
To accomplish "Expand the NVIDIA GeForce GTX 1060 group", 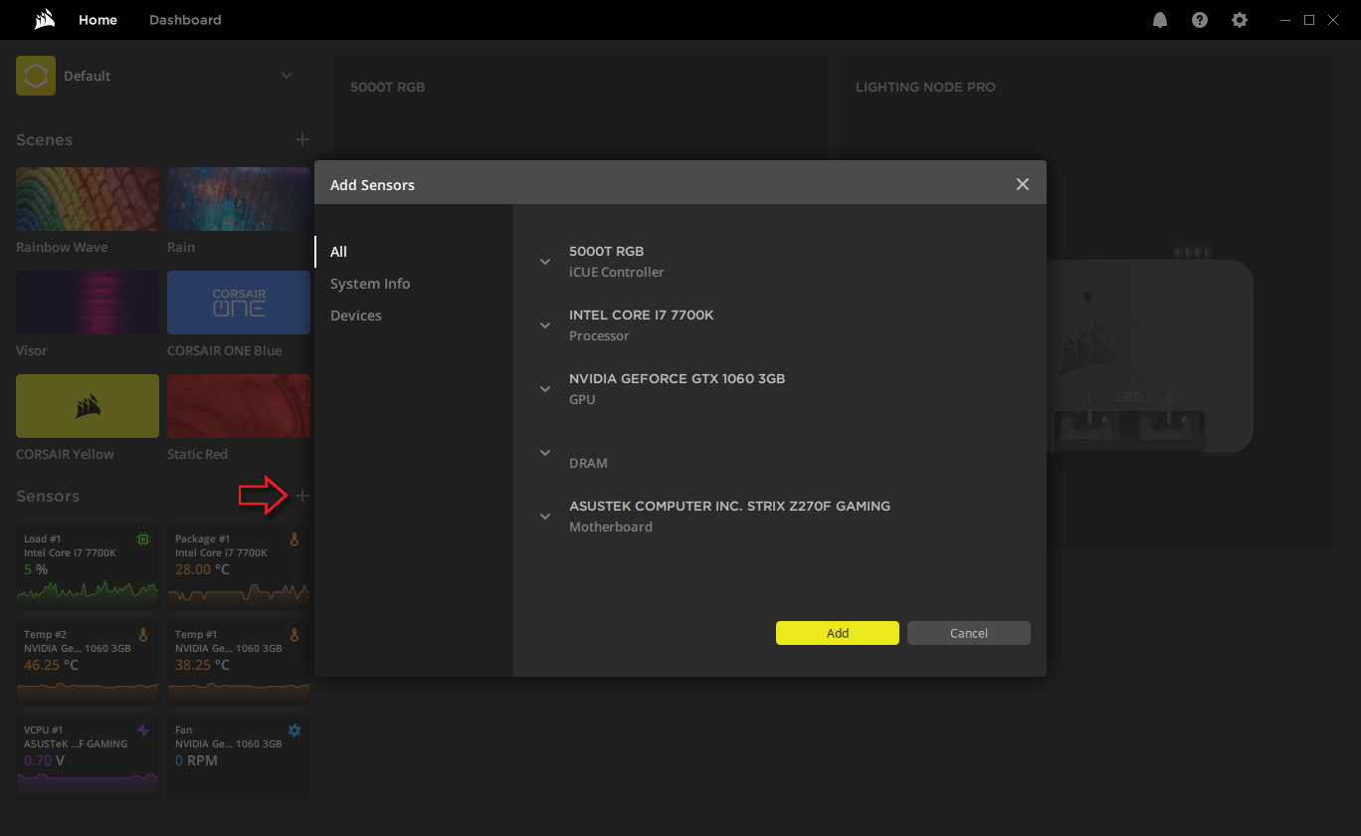I will click(545, 389).
